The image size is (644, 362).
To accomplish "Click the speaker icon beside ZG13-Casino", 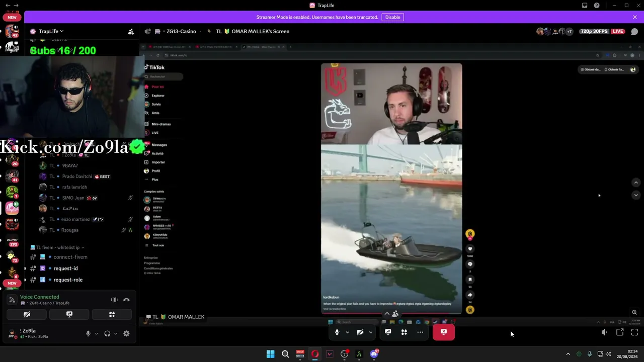I will 147,31.
